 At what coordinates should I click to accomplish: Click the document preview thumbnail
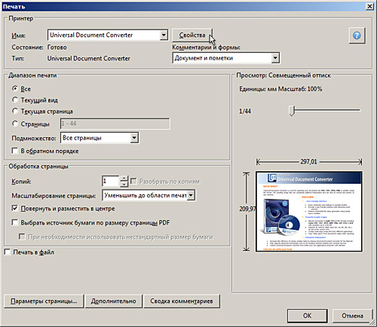tap(309, 212)
